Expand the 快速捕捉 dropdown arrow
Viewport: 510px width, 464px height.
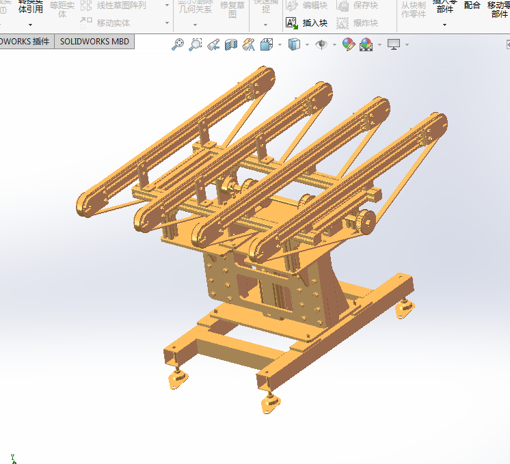265,25
